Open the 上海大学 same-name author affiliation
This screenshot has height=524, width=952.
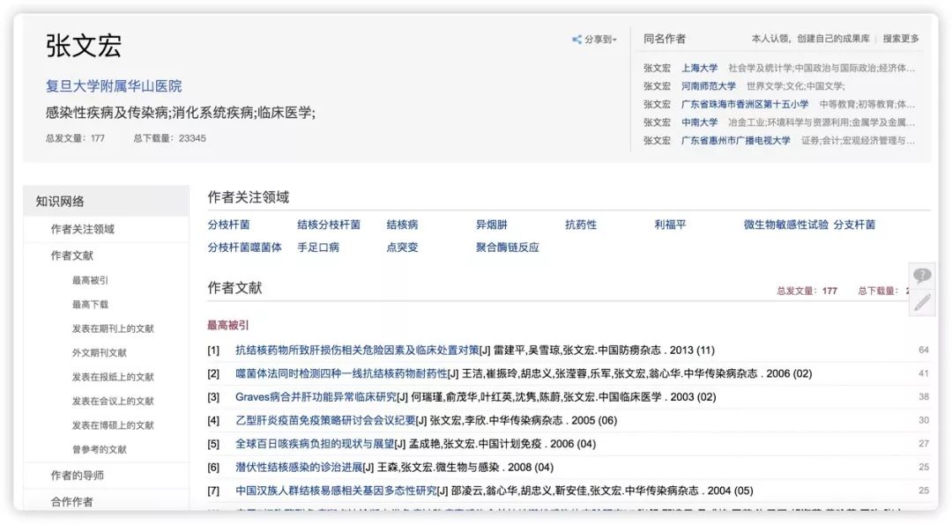tap(699, 68)
